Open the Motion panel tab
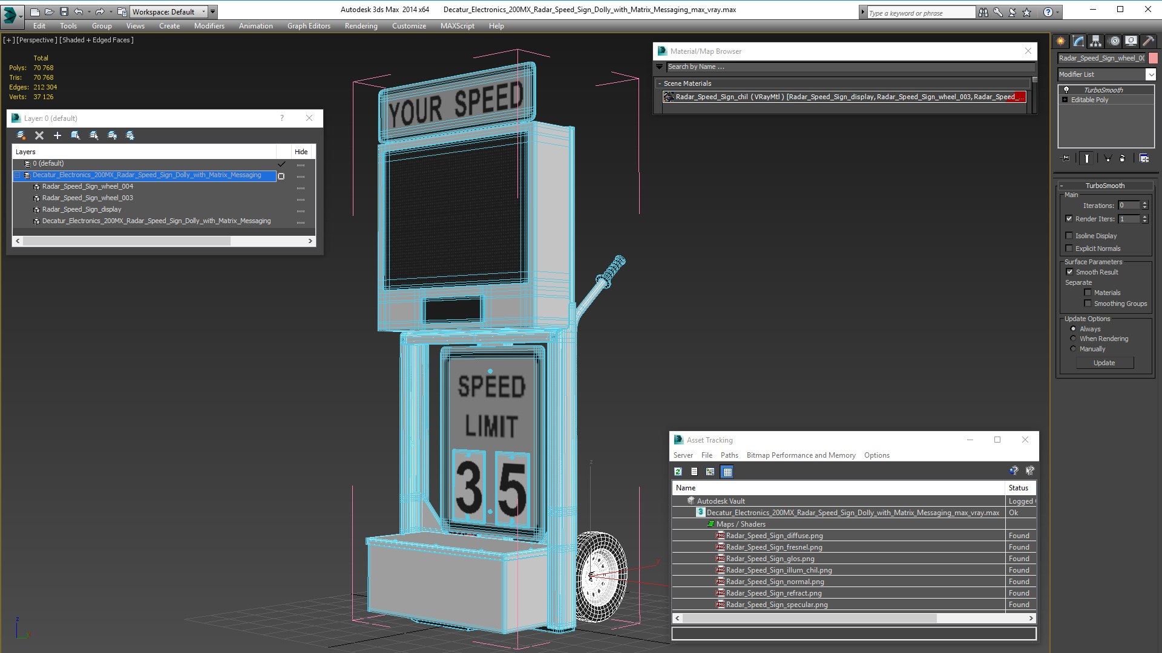Image resolution: width=1162 pixels, height=653 pixels. (1114, 41)
